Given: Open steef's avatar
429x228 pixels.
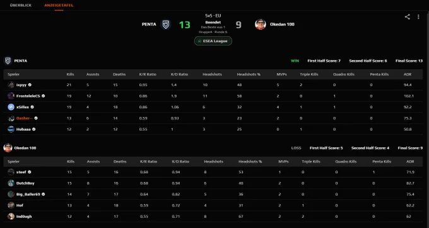Looking at the screenshot, I should [x=11, y=172].
